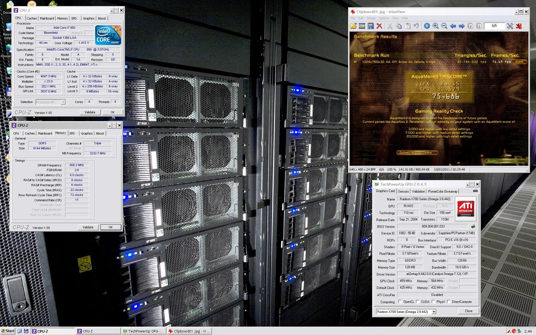The height and width of the screenshot is (335, 536).
Task: Paste from clipboard in IrfanView toolbar
Action: [x=407, y=26]
